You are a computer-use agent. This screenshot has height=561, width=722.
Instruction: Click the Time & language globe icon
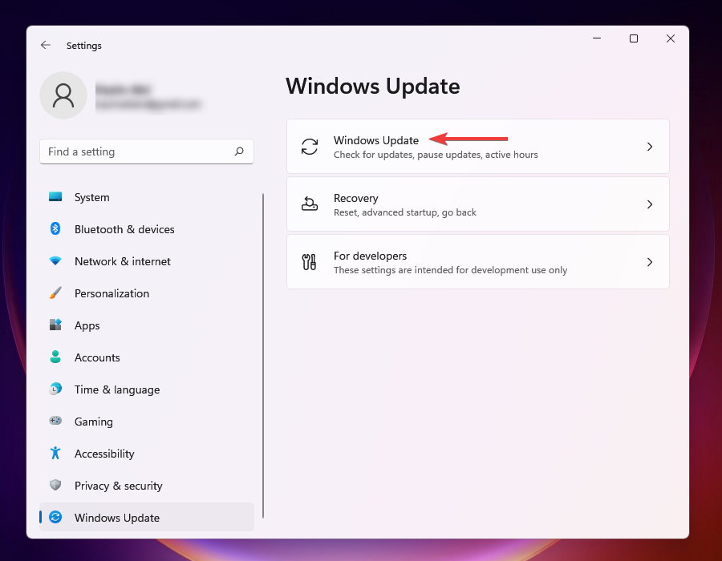tap(55, 389)
